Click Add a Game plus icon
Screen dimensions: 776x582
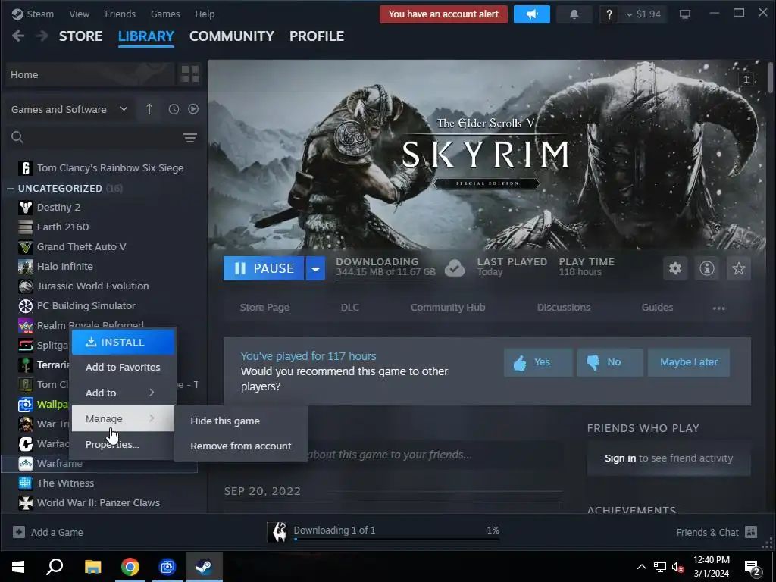point(19,532)
